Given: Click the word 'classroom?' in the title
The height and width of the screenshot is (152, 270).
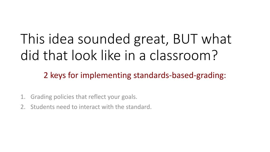Looking at the screenshot, I should (184, 55).
